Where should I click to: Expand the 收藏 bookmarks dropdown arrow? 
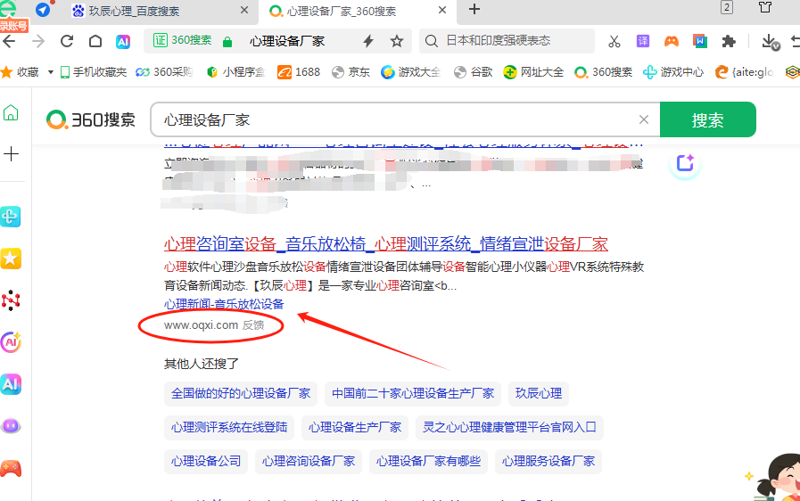(51, 72)
